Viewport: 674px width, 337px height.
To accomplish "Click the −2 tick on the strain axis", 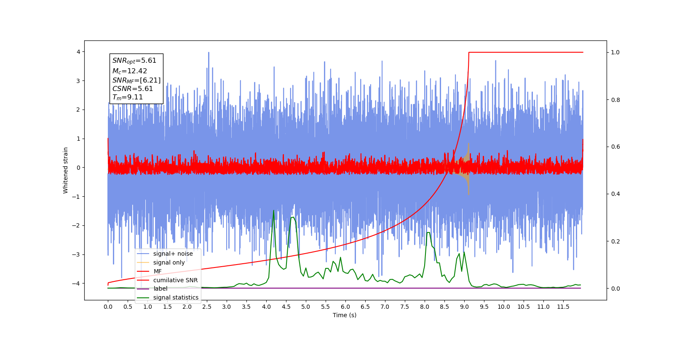I will [x=76, y=225].
